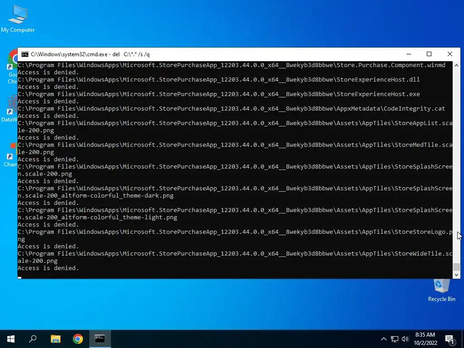
Task: Open File Explorer from taskbar
Action: [x=55, y=339]
